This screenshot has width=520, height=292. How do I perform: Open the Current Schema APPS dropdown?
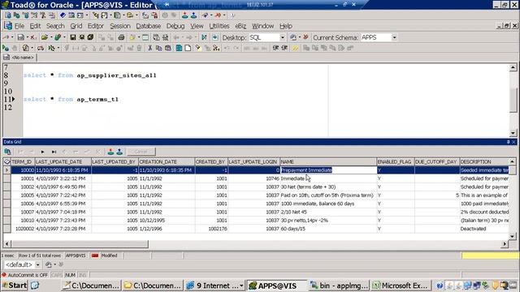point(394,37)
